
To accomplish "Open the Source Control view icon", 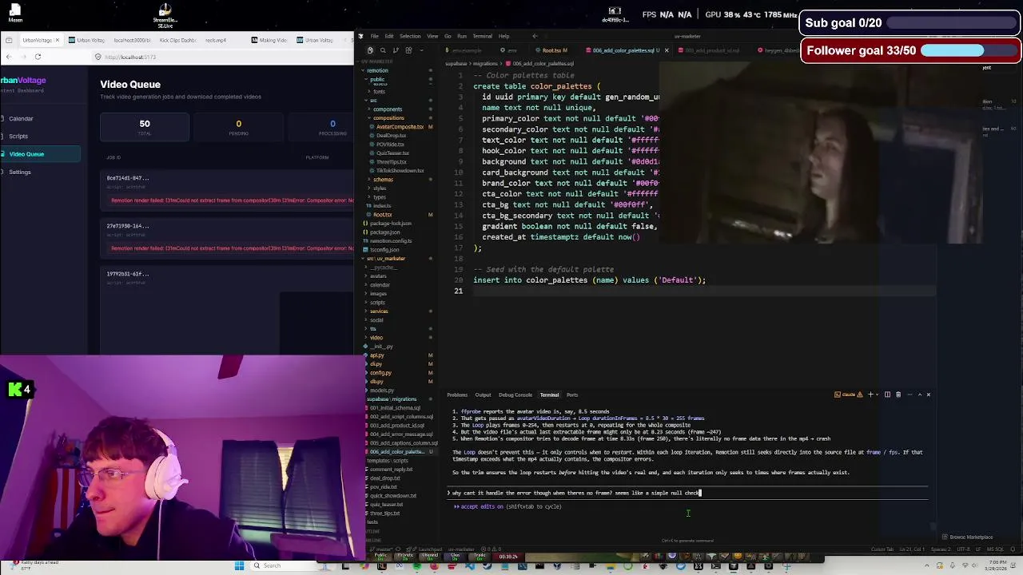I will click(x=395, y=50).
